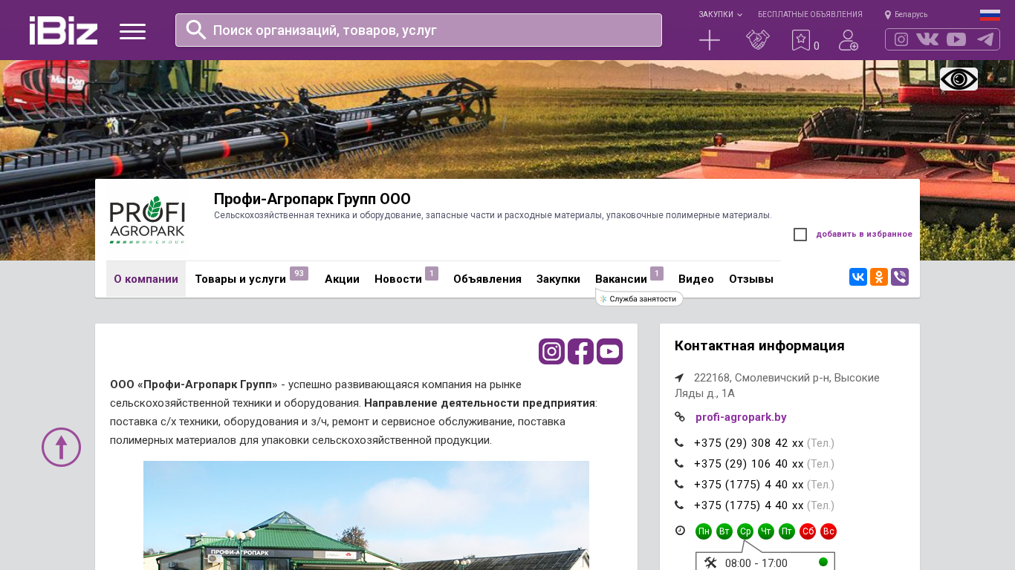1015x570 pixels.
Task: Open the 'Беларусь' region selector
Action: click(907, 14)
